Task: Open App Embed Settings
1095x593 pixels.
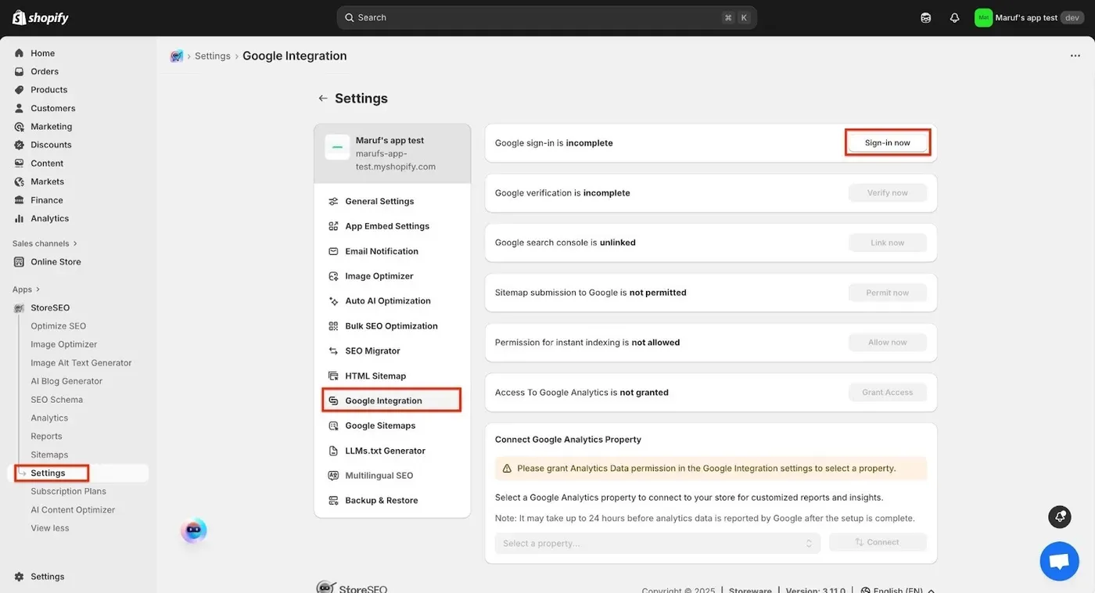Action: [387, 226]
